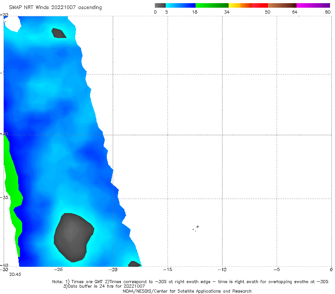Click the color bar label "50"
Viewport: 335px width, 294px height.
coord(268,12)
